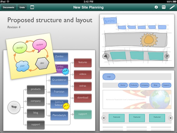Select the red videos box
Screen dimensions: 177x133
pos(83,74)
